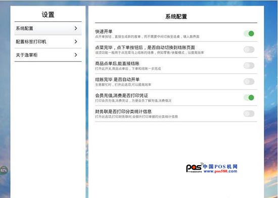278x198 pixels.
Task: Click the POS logo icon
Action: coord(194,168)
